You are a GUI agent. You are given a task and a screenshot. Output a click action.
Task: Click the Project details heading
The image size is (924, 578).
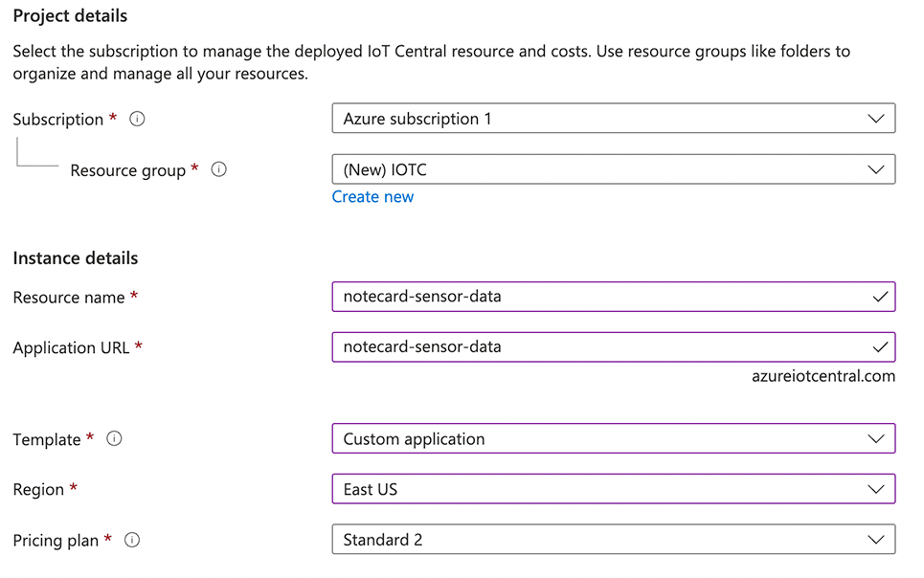click(x=70, y=16)
